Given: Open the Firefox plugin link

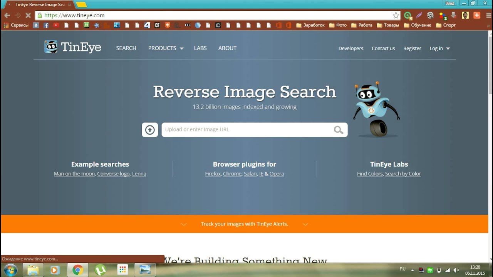Looking at the screenshot, I should (213, 174).
